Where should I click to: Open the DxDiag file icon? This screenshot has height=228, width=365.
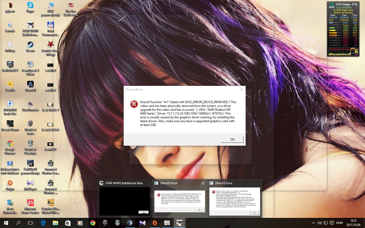10,47
